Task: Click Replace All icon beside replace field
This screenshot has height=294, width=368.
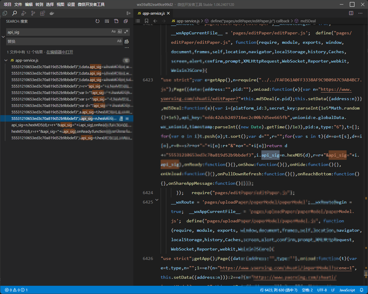Action: [127, 41]
